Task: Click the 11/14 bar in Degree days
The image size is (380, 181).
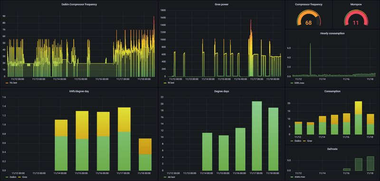Action: click(x=207, y=152)
